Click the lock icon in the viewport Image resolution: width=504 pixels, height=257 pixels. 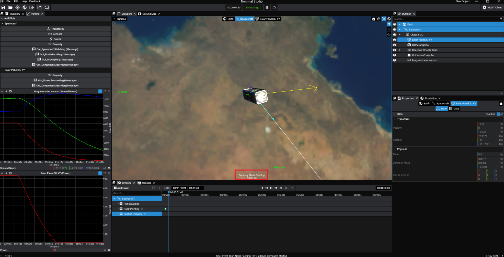tap(373, 19)
